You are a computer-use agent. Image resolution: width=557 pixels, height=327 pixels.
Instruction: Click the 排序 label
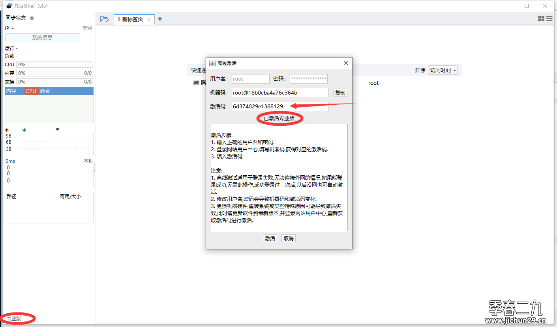pos(420,70)
